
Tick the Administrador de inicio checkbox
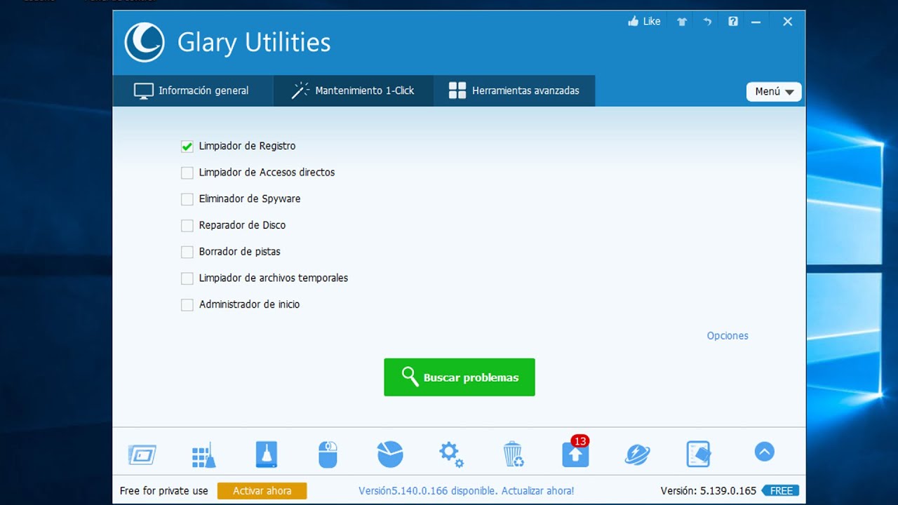(x=187, y=304)
